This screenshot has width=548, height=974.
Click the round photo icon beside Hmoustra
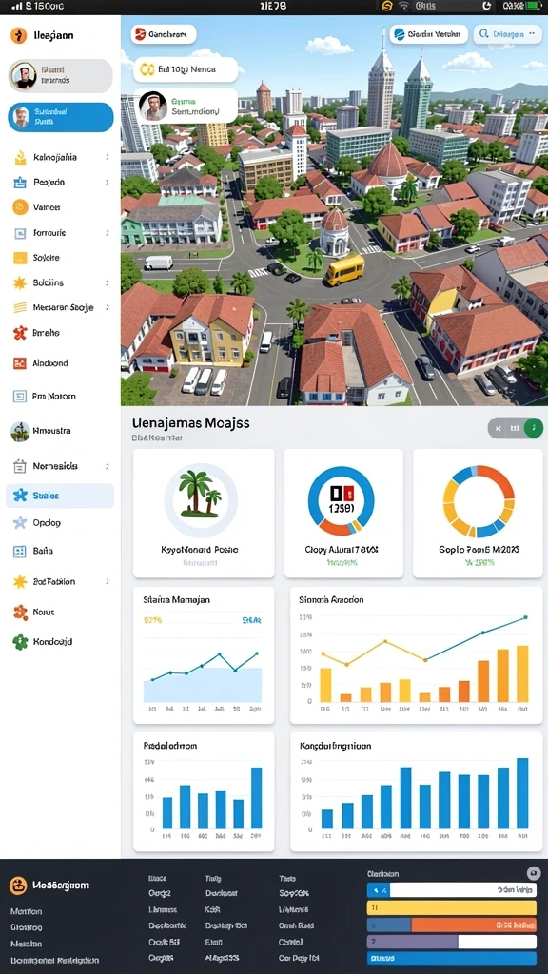(20, 431)
